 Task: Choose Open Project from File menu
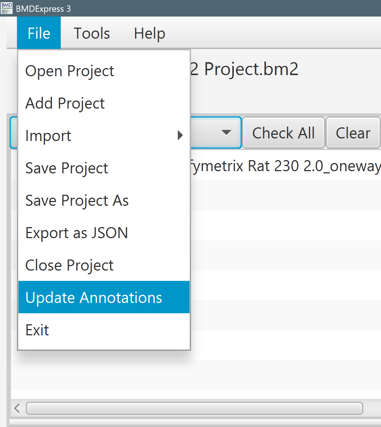[x=104, y=71]
